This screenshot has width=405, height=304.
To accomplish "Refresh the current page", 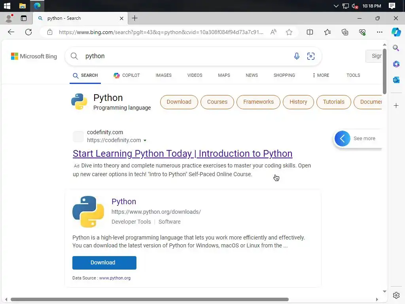I will click(28, 32).
